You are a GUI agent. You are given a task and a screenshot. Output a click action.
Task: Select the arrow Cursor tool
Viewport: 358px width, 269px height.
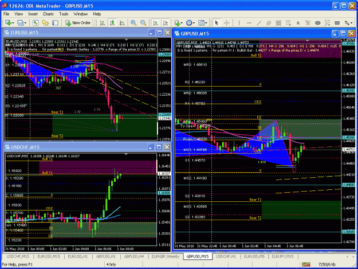pos(217,22)
